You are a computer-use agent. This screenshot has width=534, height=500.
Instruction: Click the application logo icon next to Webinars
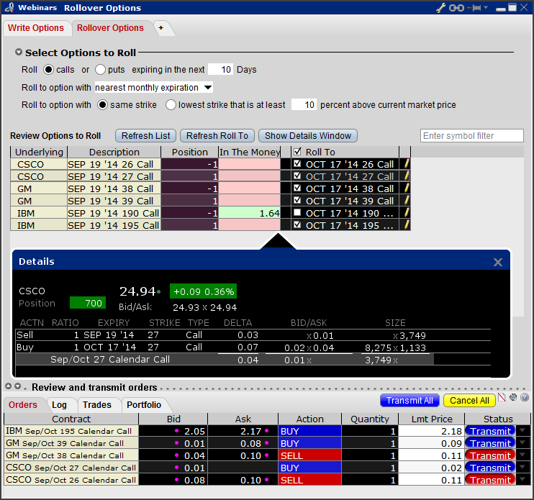9,7
